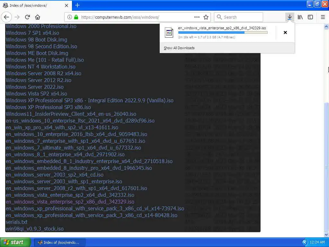Open en-us_windows_10_enterprise_ltsc_2021 ISO link
The height and width of the screenshot is (247, 329).
coord(80,121)
